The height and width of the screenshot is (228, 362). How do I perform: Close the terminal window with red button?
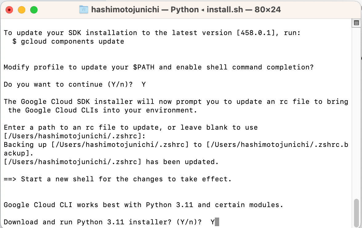[9, 10]
